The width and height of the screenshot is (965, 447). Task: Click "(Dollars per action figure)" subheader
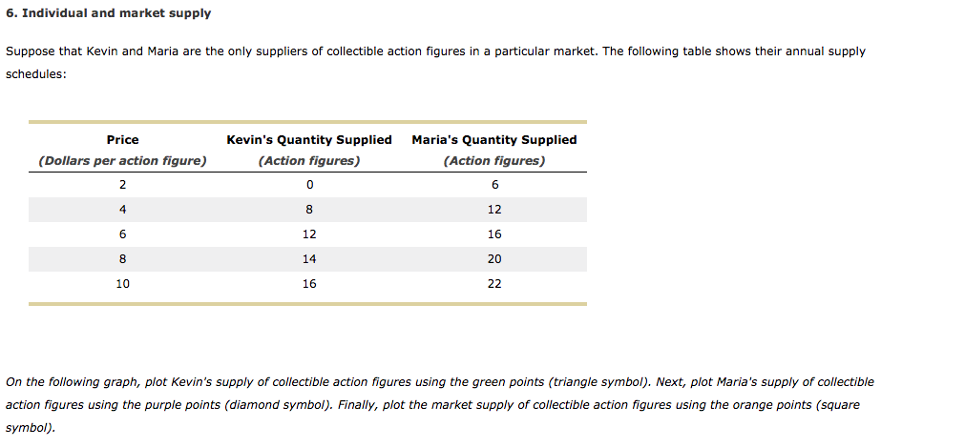(x=122, y=161)
